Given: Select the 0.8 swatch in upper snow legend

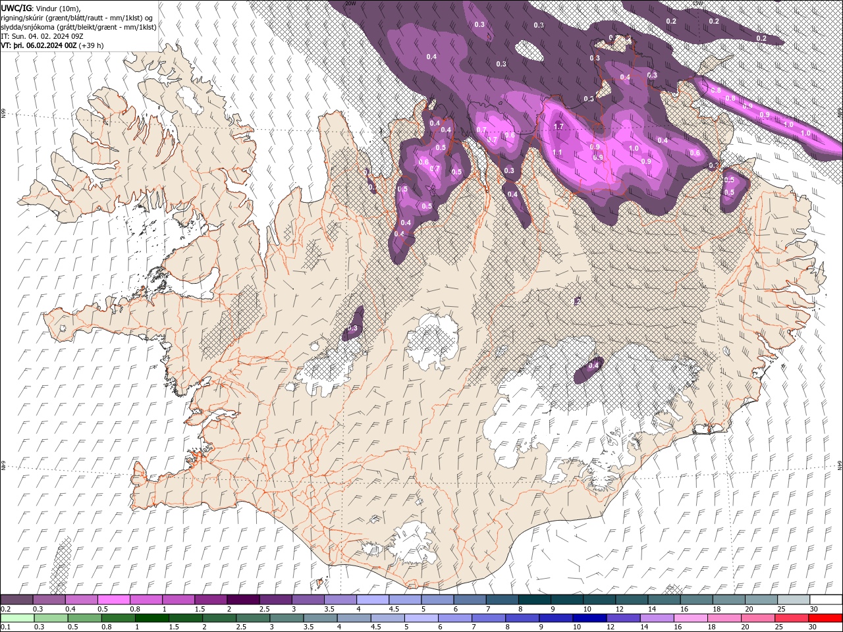Looking at the screenshot, I should (146, 600).
